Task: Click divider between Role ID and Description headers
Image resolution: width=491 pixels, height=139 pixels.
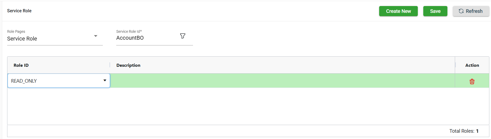Action: coord(110,65)
